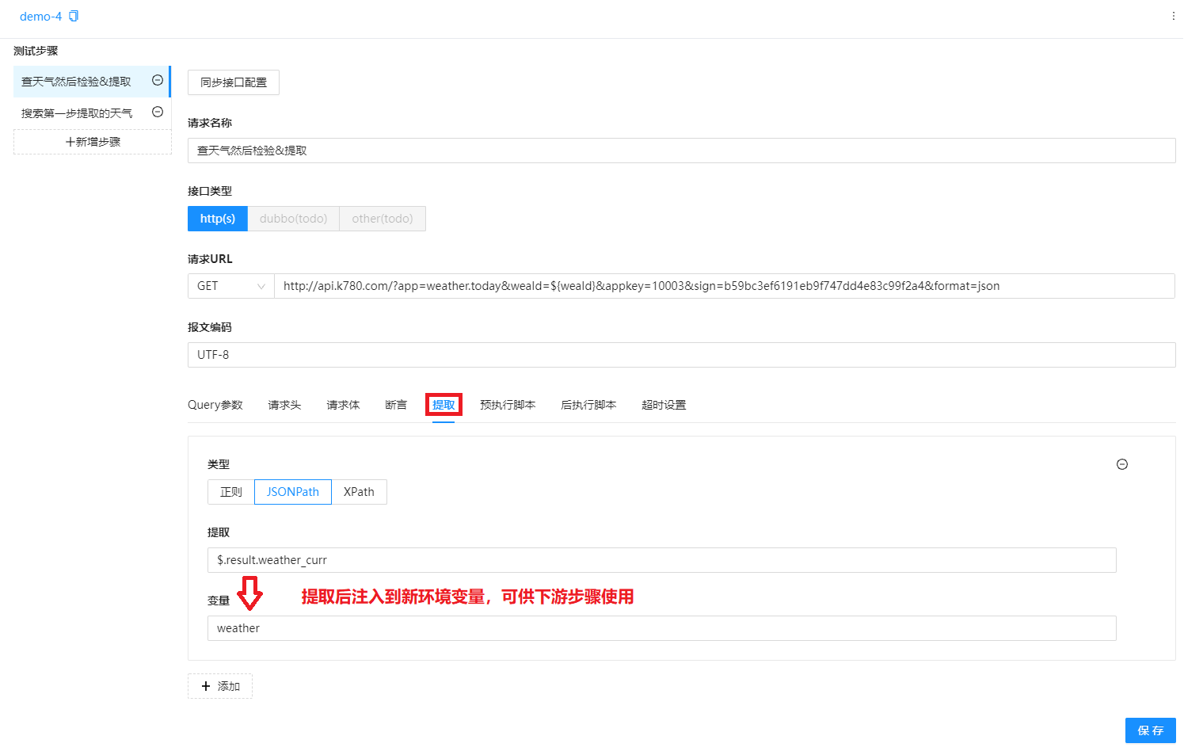This screenshot has width=1184, height=755.
Task: Remove the first test step with minus icon
Action: tap(158, 81)
